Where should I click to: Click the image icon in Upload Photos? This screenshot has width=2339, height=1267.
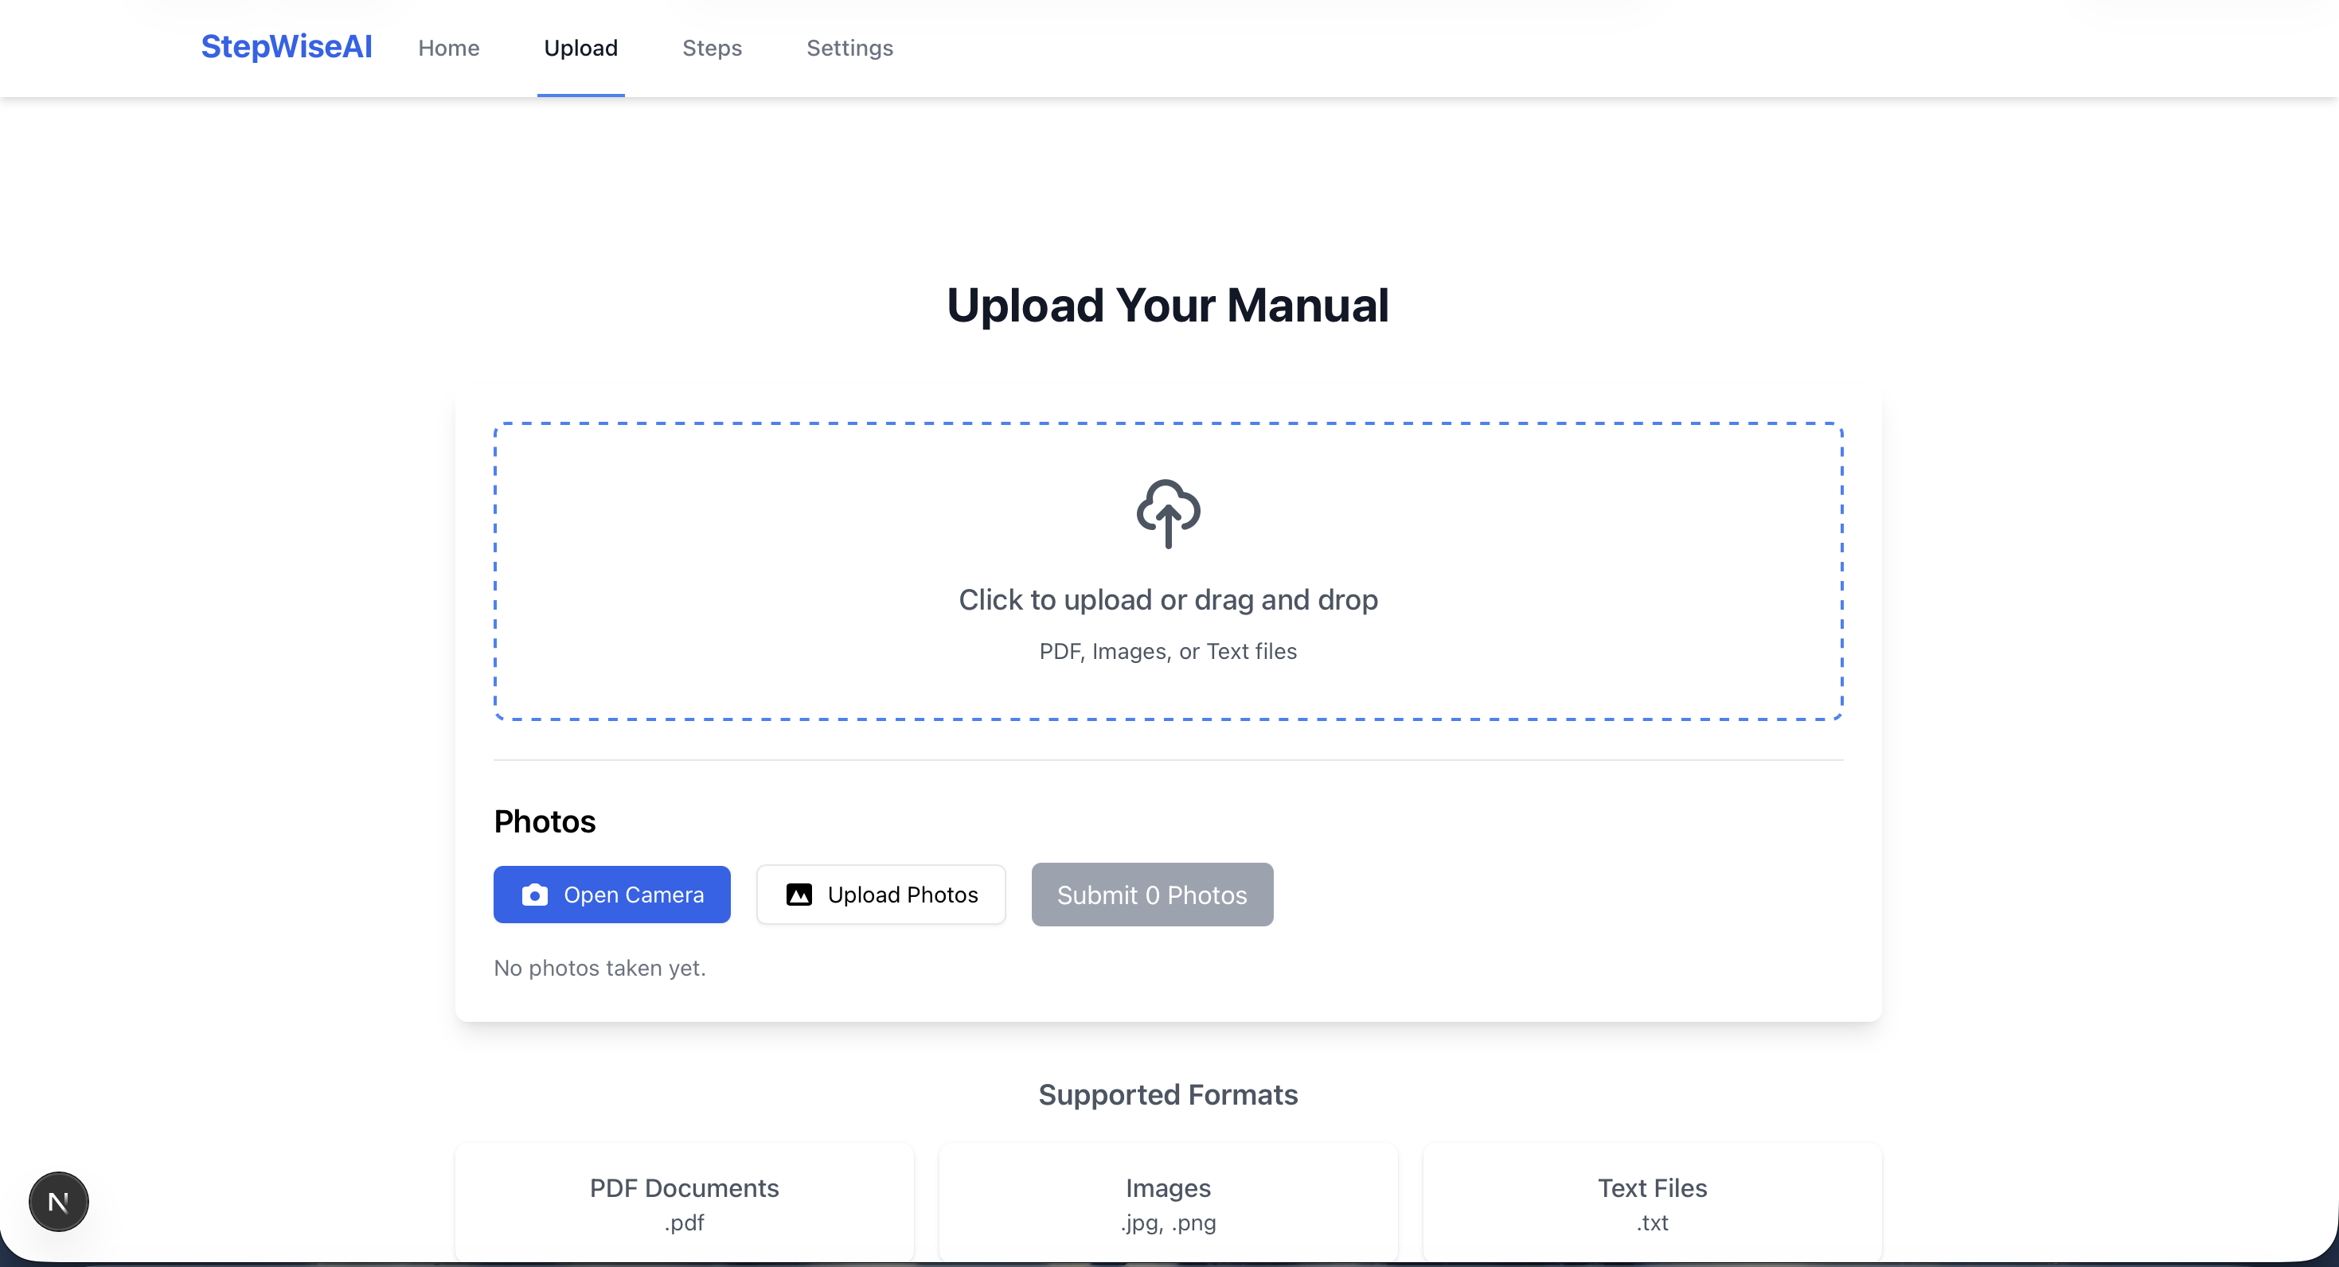pyautogui.click(x=799, y=895)
